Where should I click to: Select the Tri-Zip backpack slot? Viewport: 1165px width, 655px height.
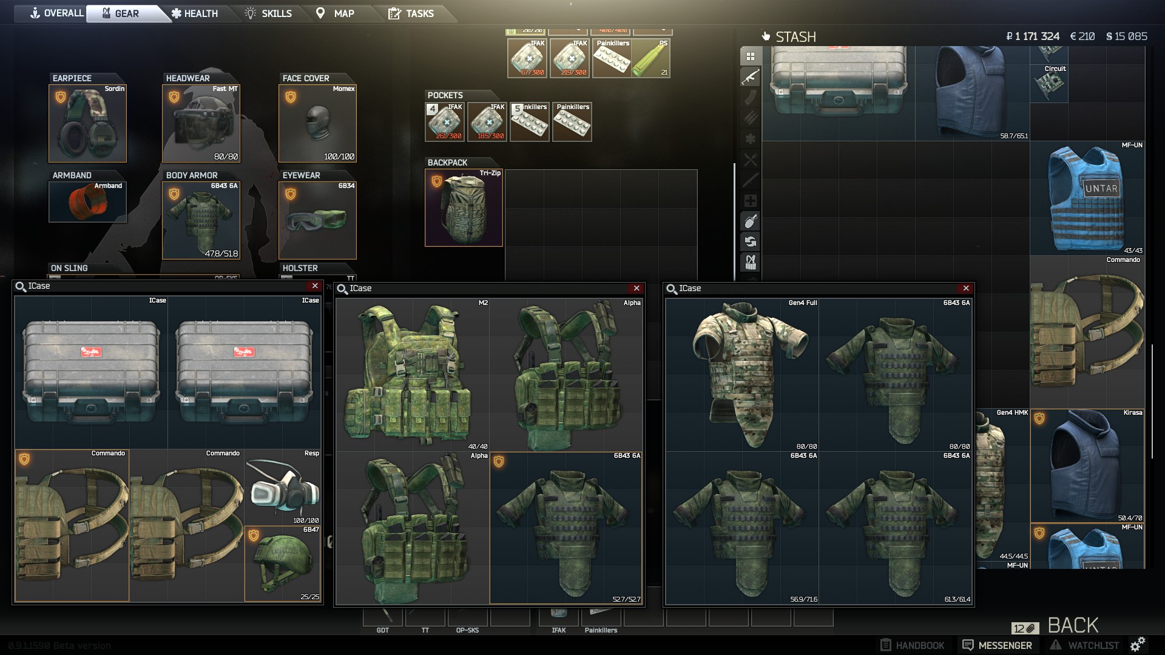point(464,207)
